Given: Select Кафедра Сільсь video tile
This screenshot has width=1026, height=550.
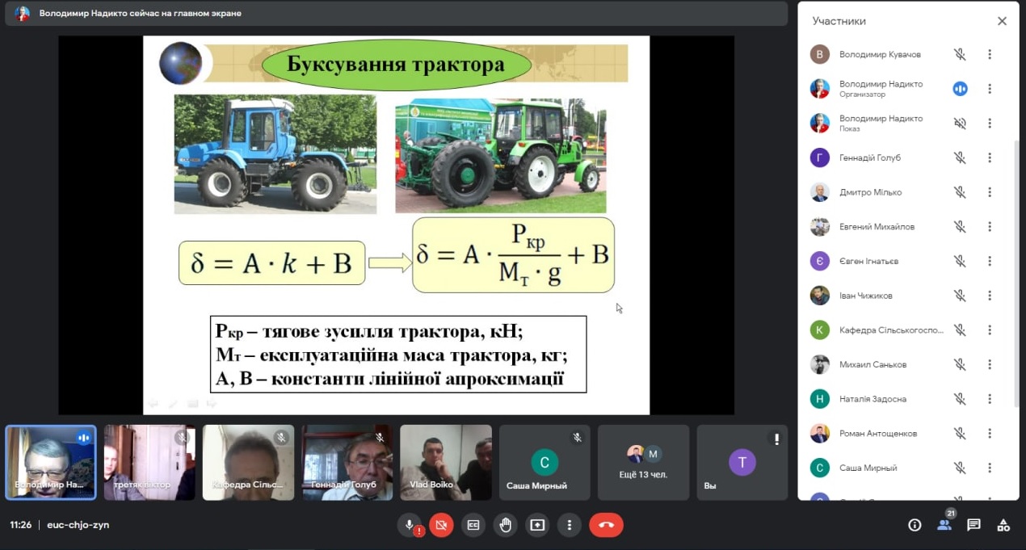Looking at the screenshot, I should coord(248,463).
